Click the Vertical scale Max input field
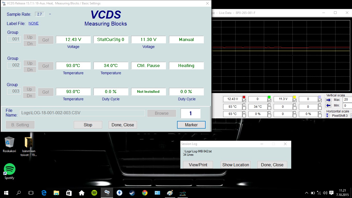 point(347,100)
